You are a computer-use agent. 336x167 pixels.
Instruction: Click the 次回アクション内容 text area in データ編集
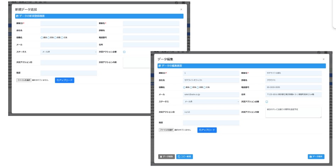point(293,112)
